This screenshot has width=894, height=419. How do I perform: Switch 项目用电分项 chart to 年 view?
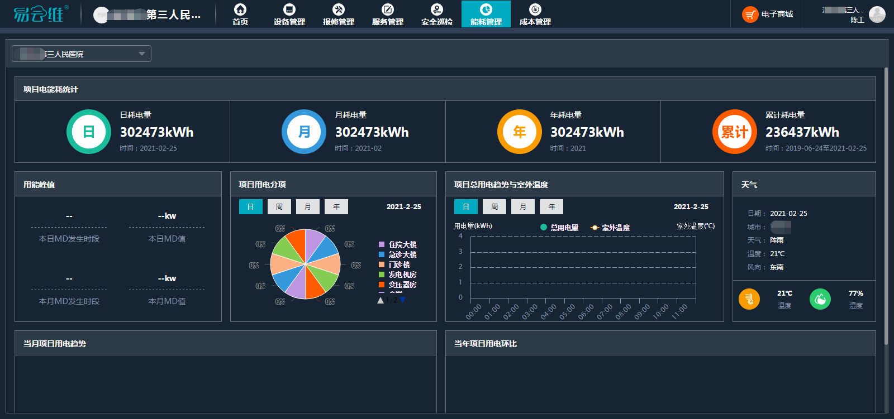[336, 206]
